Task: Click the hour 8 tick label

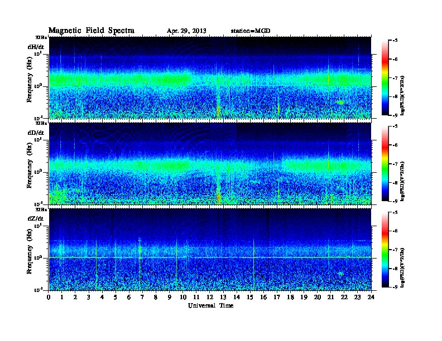Action: click(156, 298)
